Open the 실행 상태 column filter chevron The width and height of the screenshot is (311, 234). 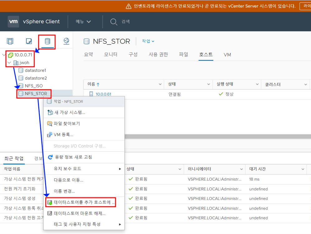pos(257,84)
